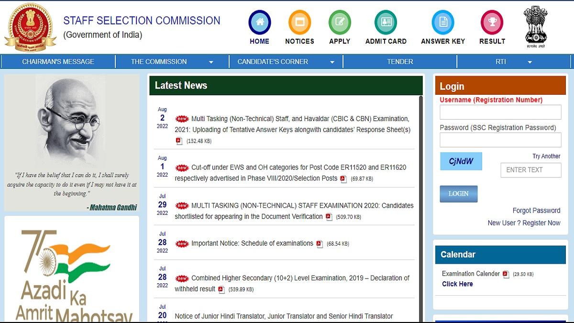
Task: Open the NOTICES icon
Action: [299, 22]
